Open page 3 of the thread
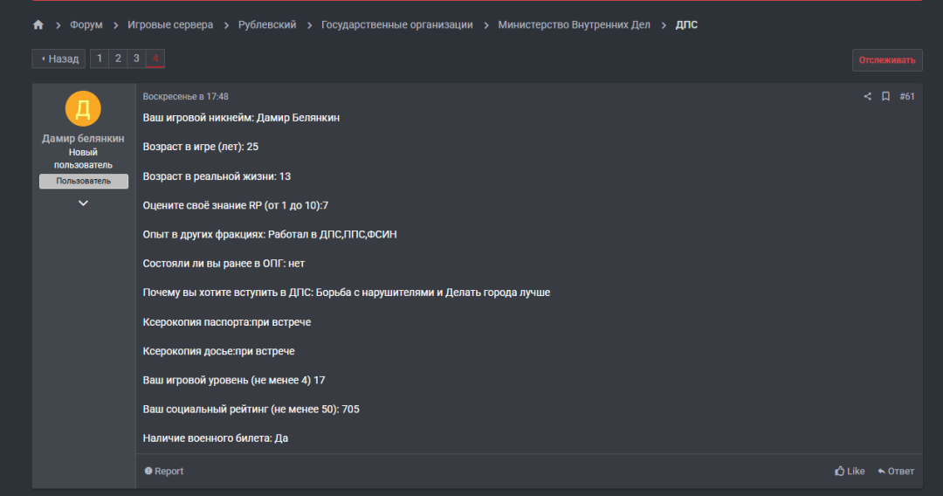943x496 pixels. (x=136, y=59)
